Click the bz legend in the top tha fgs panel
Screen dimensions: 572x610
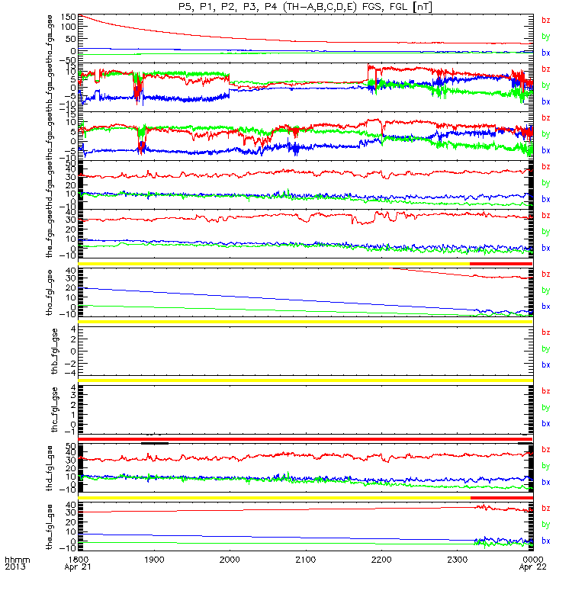(546, 21)
